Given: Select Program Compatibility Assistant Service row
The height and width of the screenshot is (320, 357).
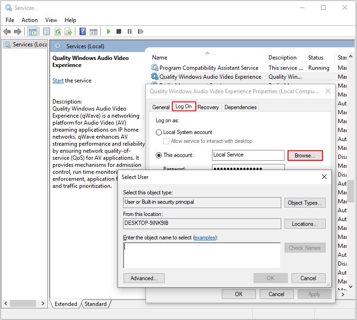Looking at the screenshot, I should (248, 67).
